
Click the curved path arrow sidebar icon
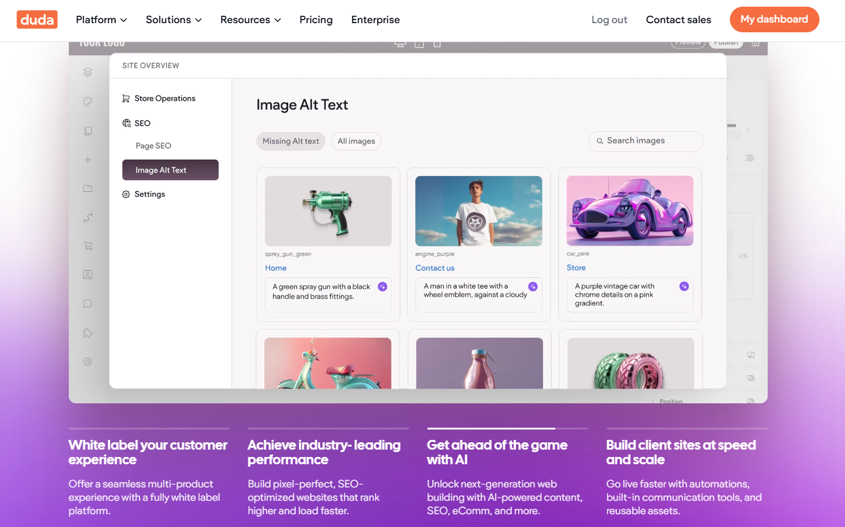click(x=88, y=218)
